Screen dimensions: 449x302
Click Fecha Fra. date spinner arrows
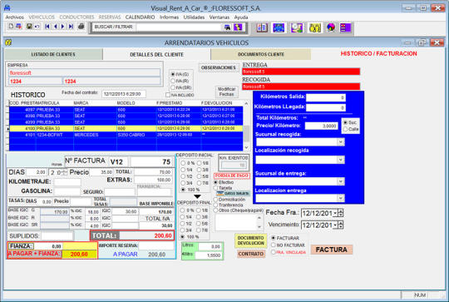click(x=340, y=213)
